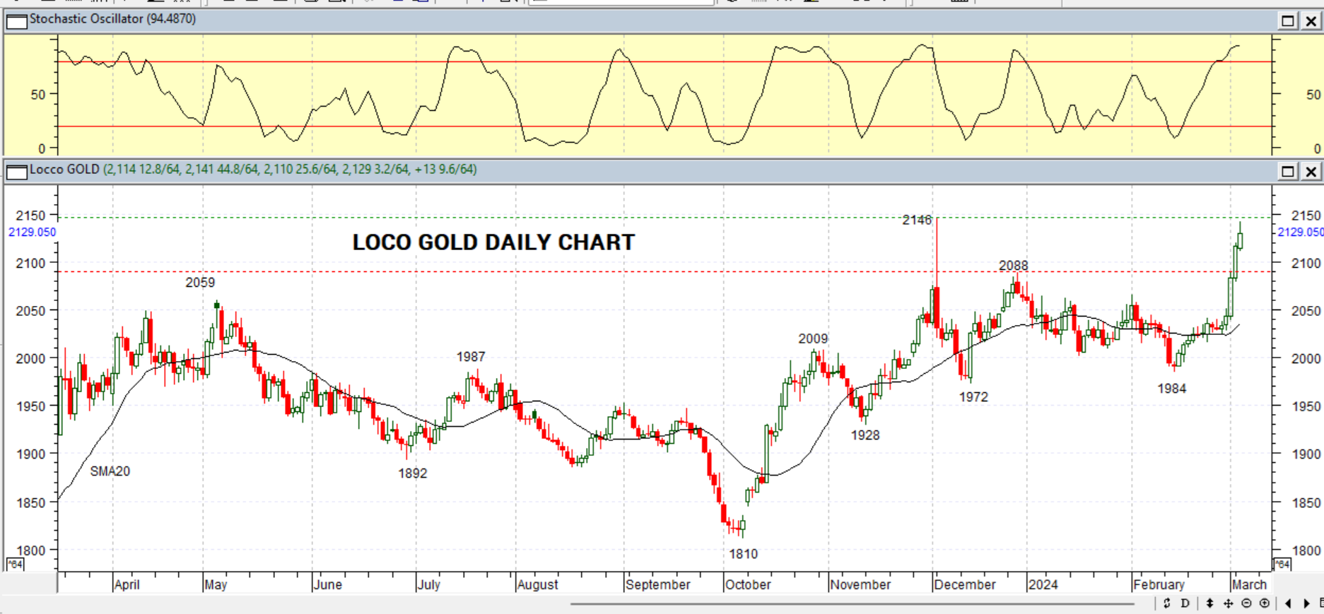The width and height of the screenshot is (1324, 614).
Task: Click the 1984 February low label
Action: 1171,389
